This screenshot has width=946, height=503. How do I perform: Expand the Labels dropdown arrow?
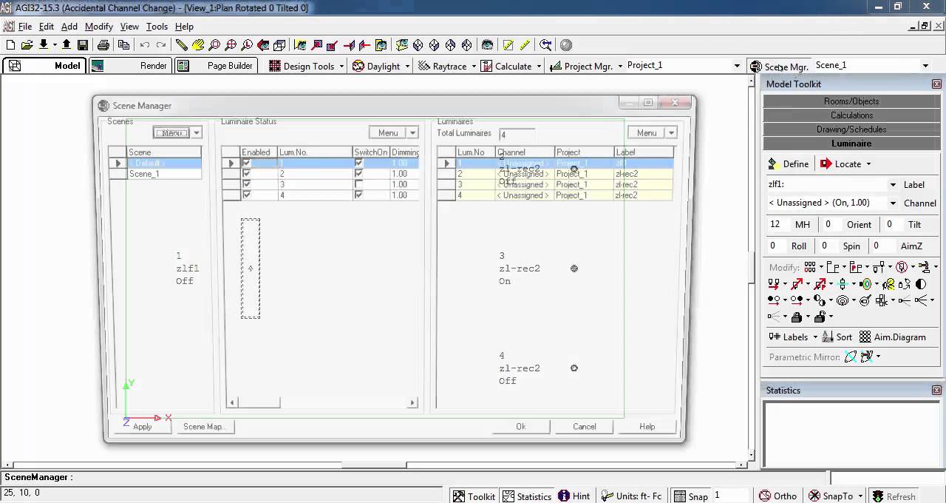tap(815, 337)
